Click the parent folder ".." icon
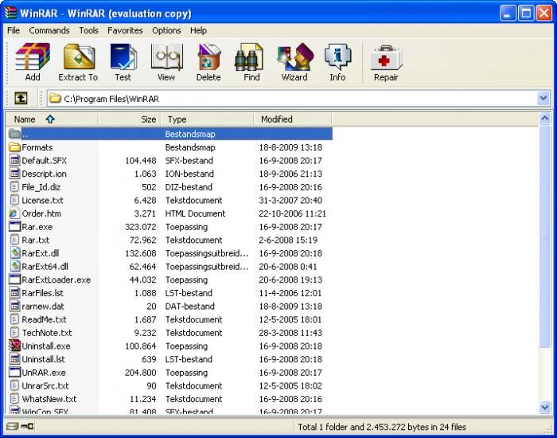Image resolution: width=557 pixels, height=438 pixels. [x=14, y=134]
